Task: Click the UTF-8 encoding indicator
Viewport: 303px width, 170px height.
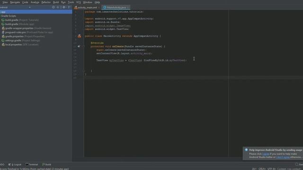Action: (x=271, y=169)
